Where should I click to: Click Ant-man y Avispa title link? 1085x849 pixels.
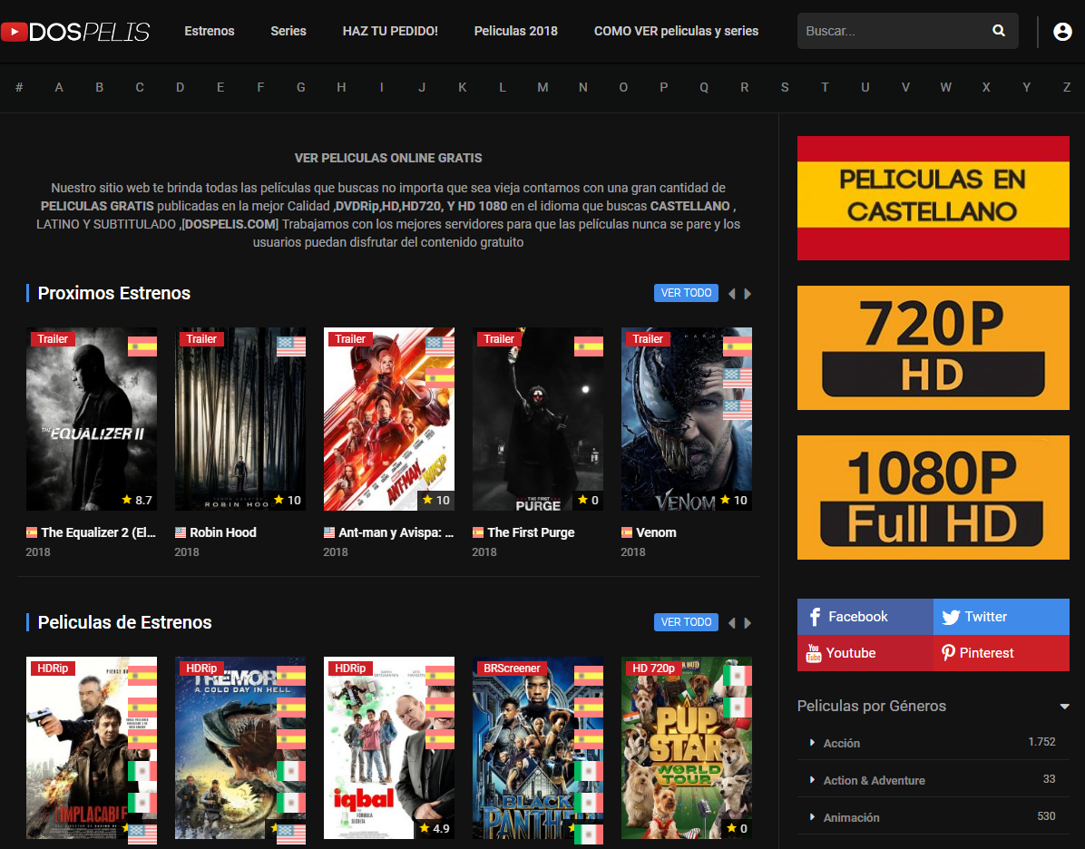tap(396, 532)
